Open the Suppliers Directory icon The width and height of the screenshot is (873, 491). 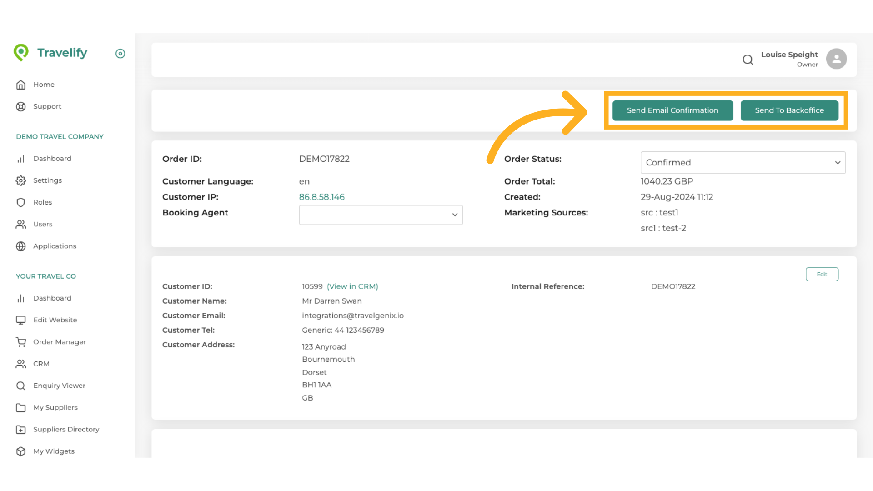[21, 429]
